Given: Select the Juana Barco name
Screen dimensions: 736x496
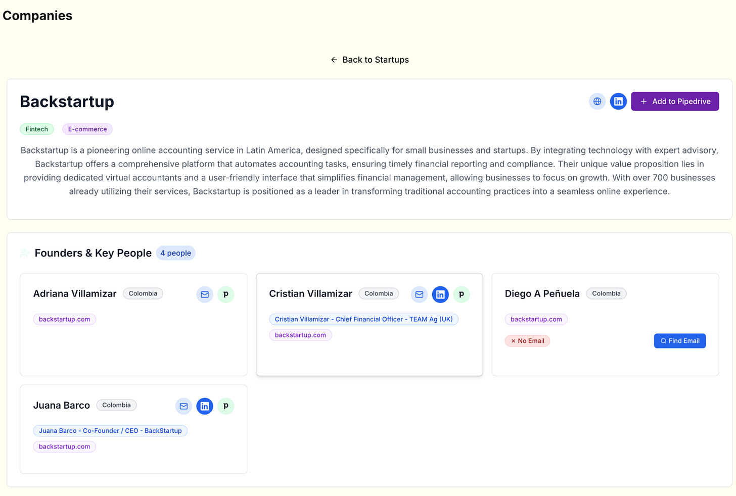Looking at the screenshot, I should (x=62, y=406).
